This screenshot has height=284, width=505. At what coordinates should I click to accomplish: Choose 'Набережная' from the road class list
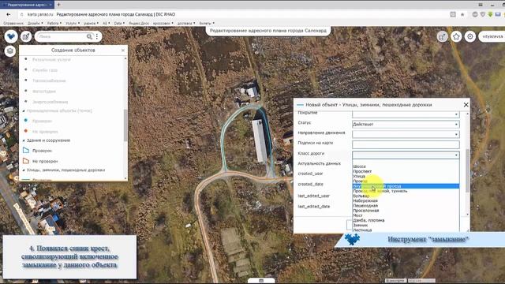point(365,200)
